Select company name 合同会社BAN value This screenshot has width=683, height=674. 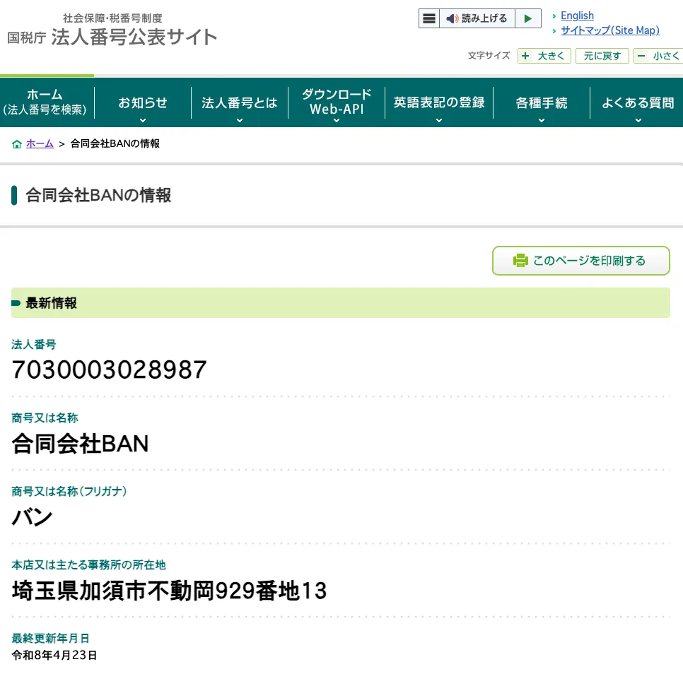pos(80,444)
